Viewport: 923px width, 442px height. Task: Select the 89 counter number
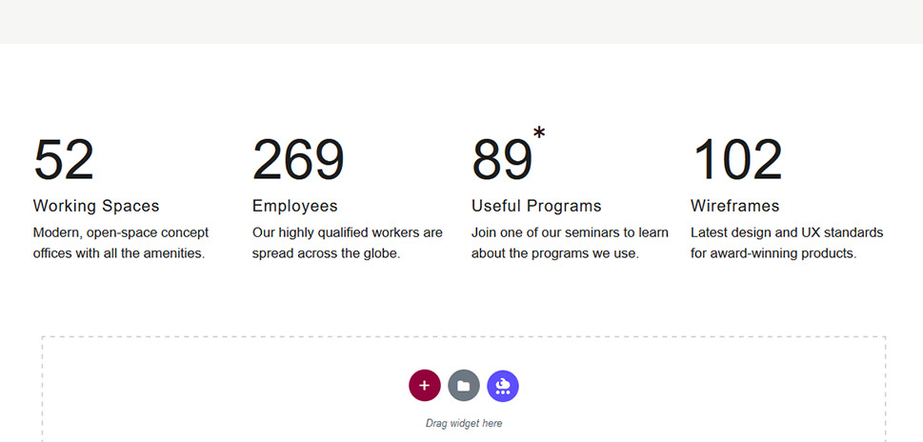[x=502, y=159]
